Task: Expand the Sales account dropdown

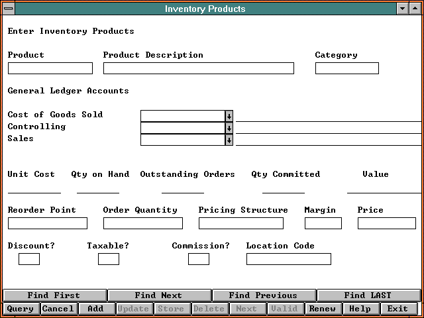Action: pyautogui.click(x=229, y=140)
